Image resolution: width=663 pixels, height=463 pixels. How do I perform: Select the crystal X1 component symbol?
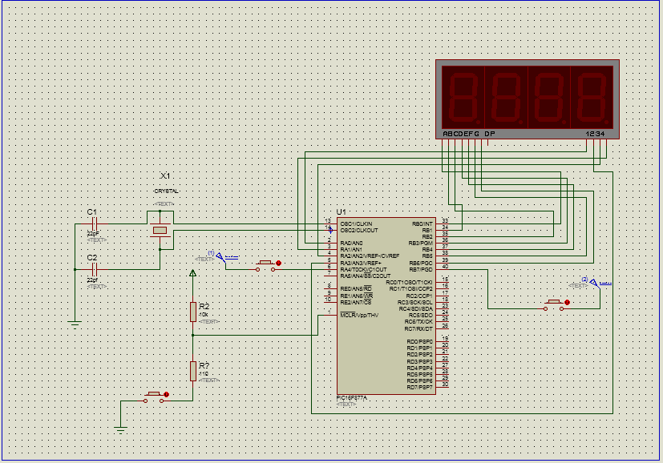(160, 230)
